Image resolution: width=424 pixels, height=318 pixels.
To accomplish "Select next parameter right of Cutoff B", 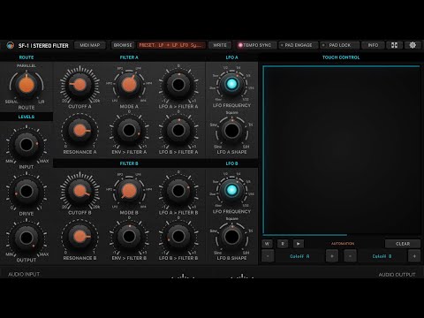I will (x=414, y=256).
